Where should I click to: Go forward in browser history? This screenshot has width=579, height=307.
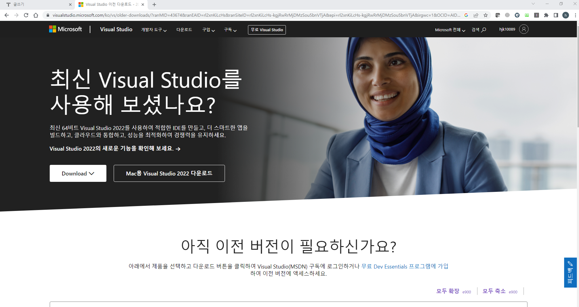[x=16, y=15]
